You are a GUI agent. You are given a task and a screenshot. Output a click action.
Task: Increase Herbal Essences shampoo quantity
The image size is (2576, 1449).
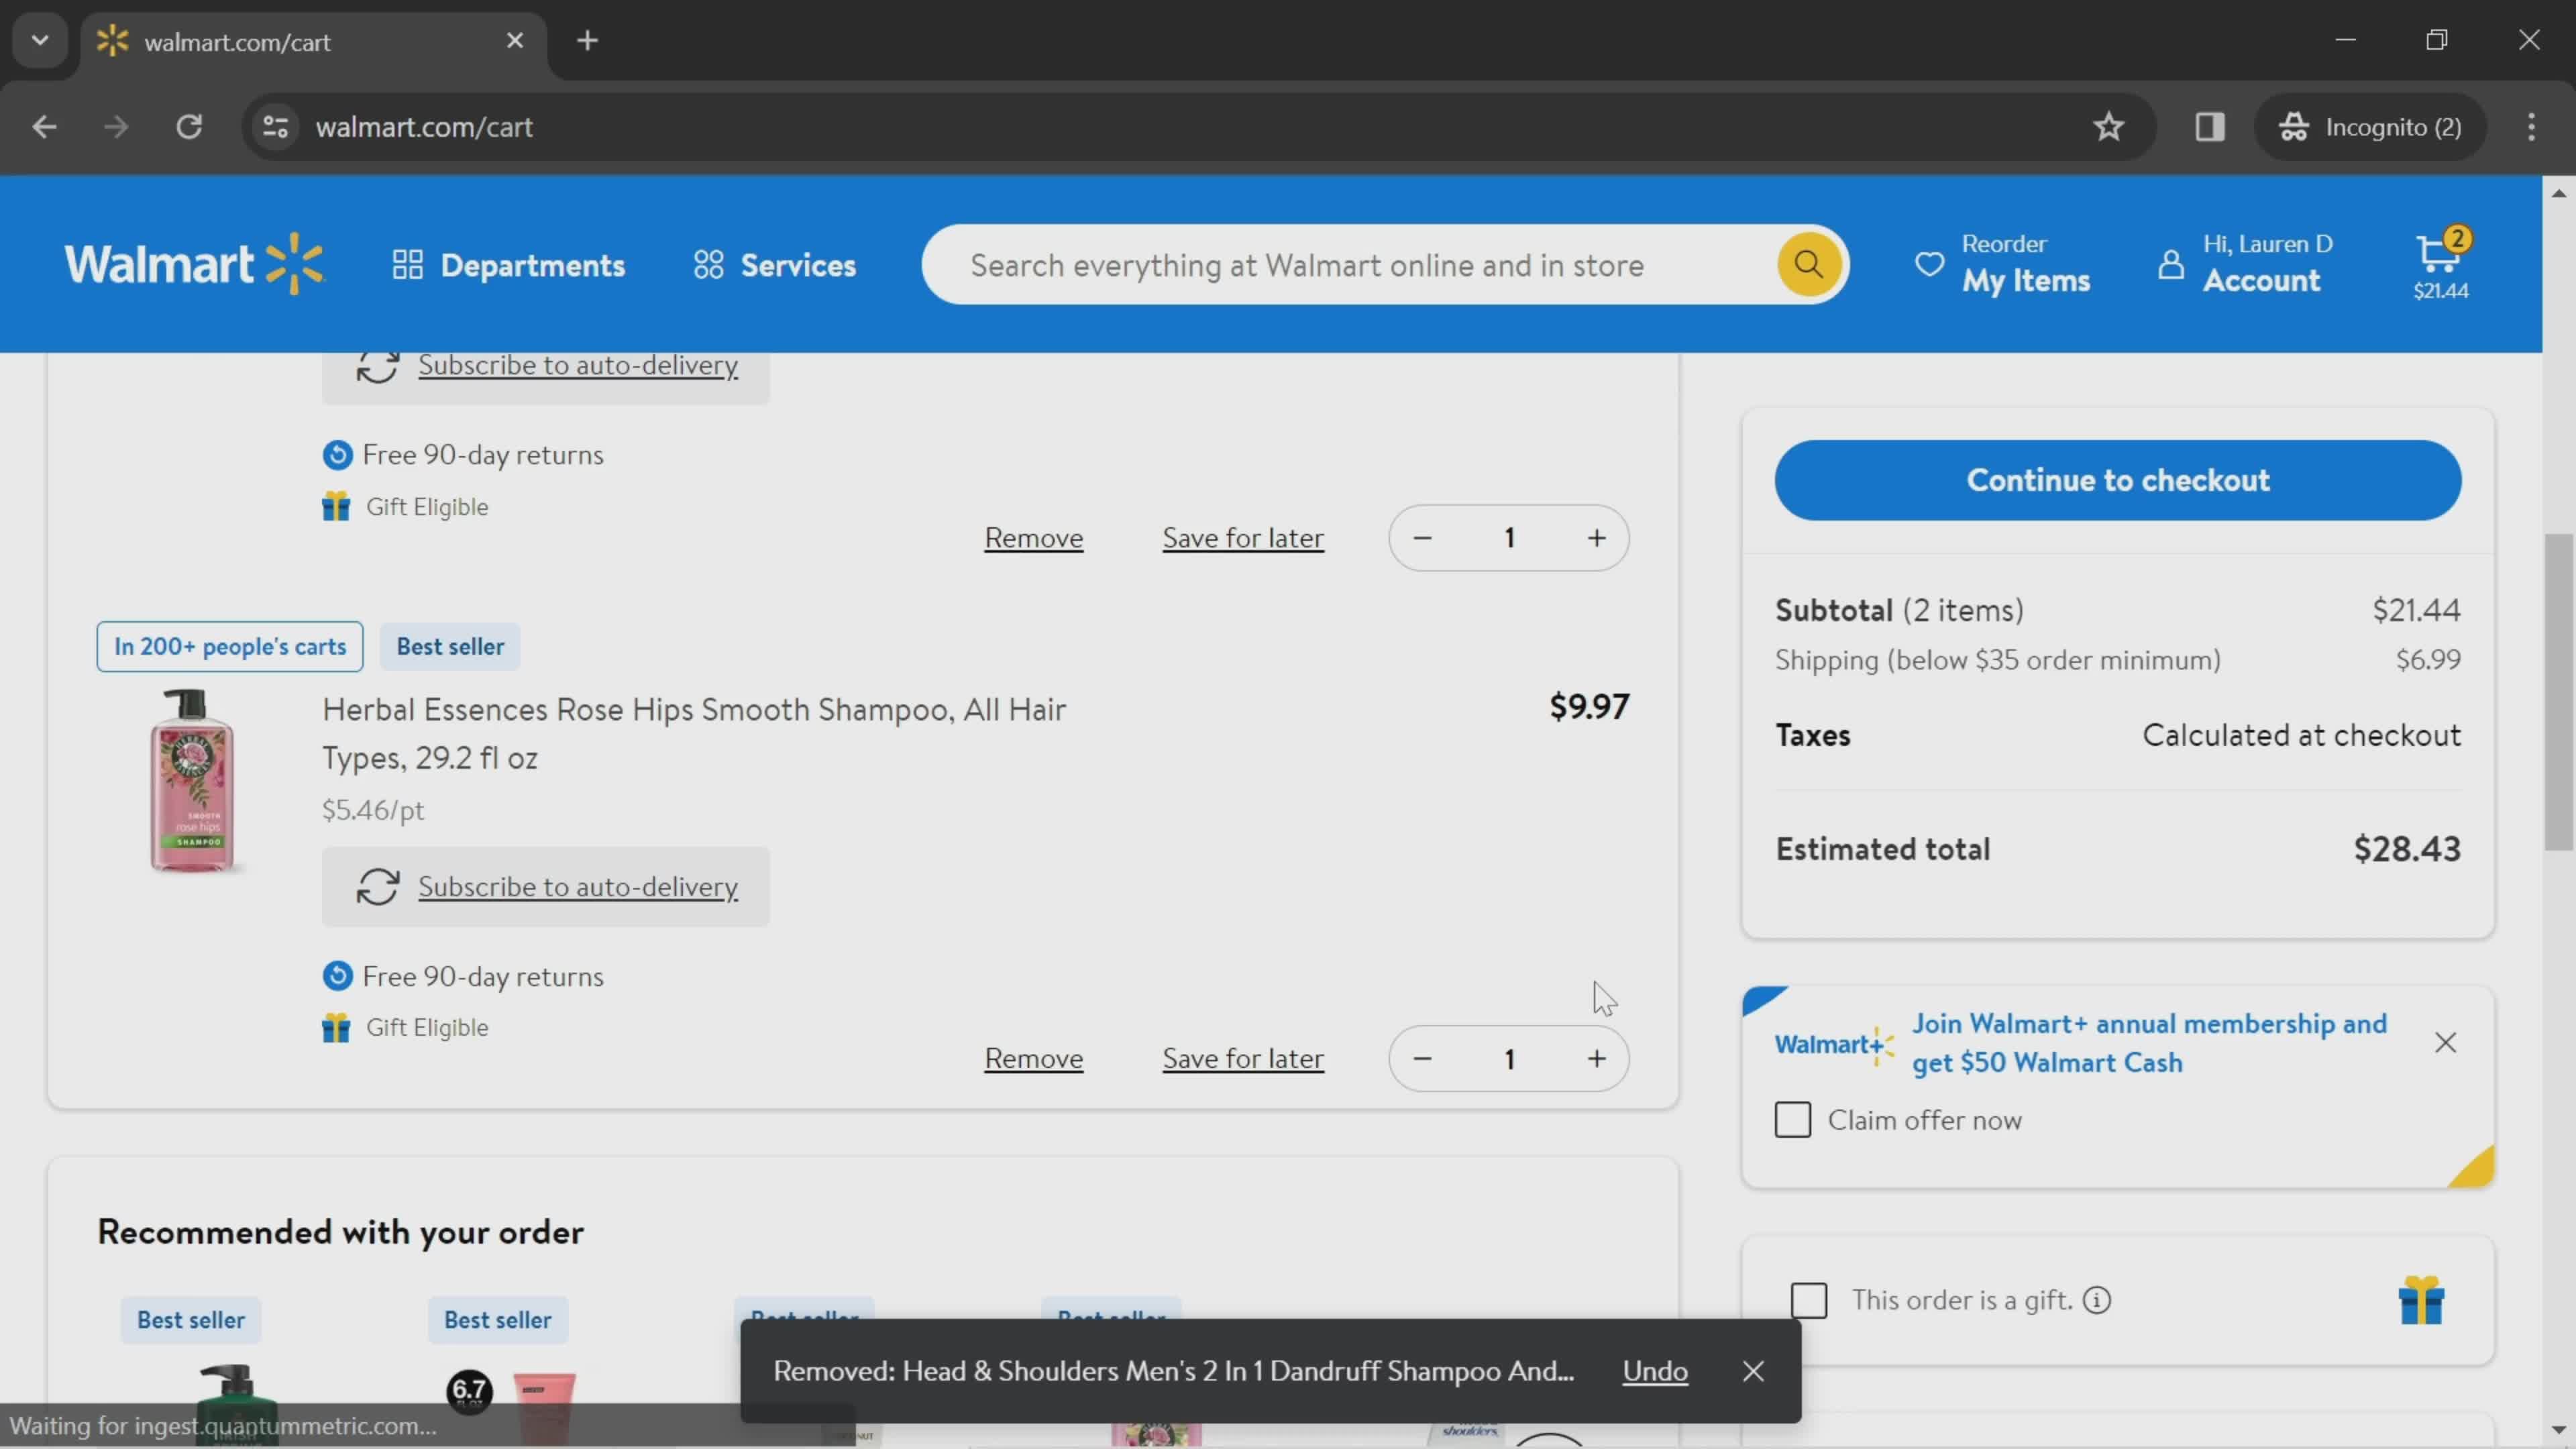click(1597, 1059)
